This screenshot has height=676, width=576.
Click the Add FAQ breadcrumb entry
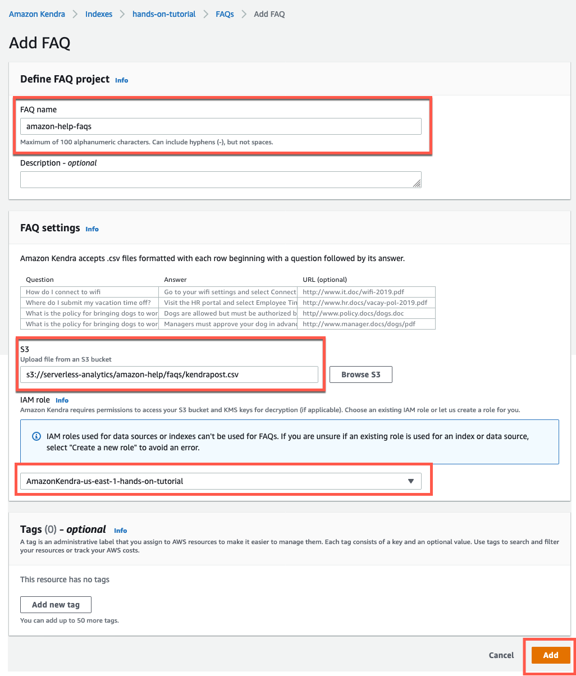coord(269,13)
